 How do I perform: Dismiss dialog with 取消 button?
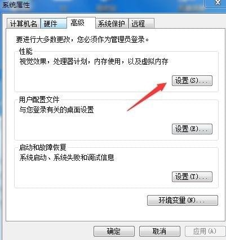tap(159, 232)
